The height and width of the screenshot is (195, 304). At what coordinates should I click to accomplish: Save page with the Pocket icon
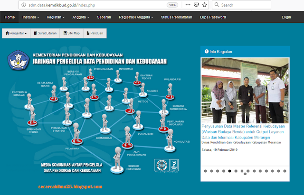point(196,5)
